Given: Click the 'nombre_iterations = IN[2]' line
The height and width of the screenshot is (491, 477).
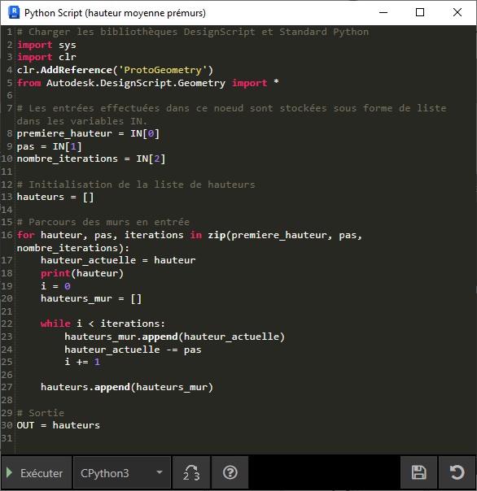Looking at the screenshot, I should tap(91, 159).
